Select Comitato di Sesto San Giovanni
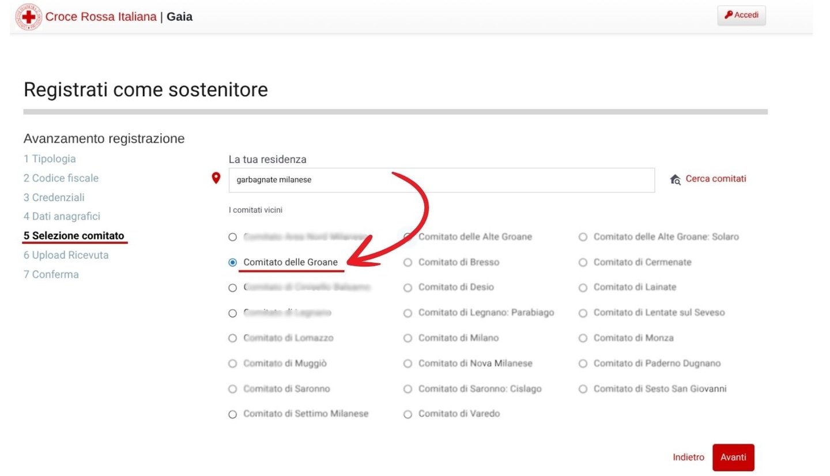The width and height of the screenshot is (830, 476). 583,389
